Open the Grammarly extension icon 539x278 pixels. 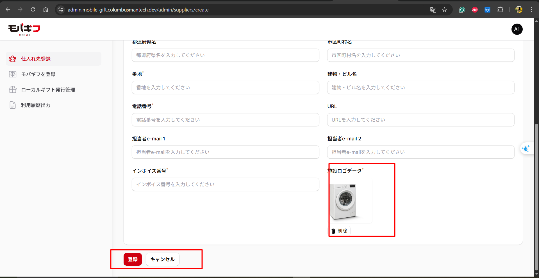[462, 10]
